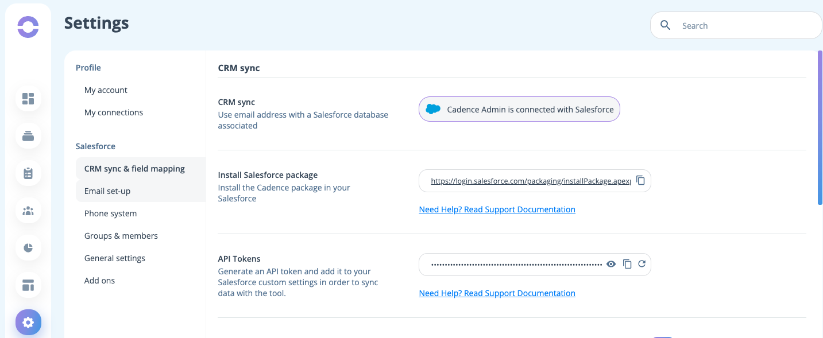Regenerate the API token with refresh icon
823x338 pixels.
point(642,264)
